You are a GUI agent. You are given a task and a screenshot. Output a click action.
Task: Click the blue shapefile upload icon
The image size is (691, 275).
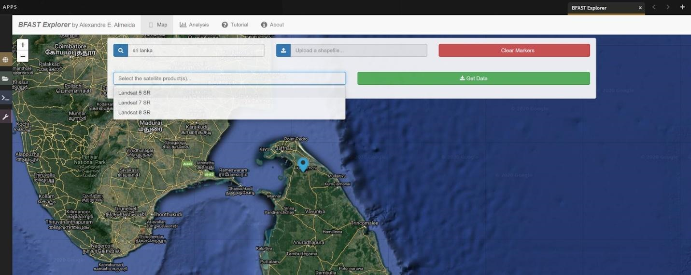point(283,51)
